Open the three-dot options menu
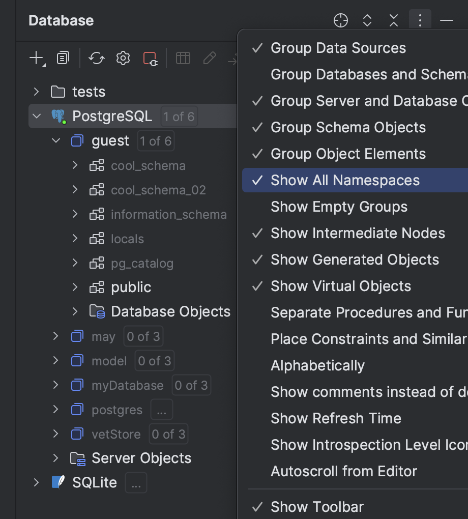Viewport: 468px width, 519px height. point(420,20)
